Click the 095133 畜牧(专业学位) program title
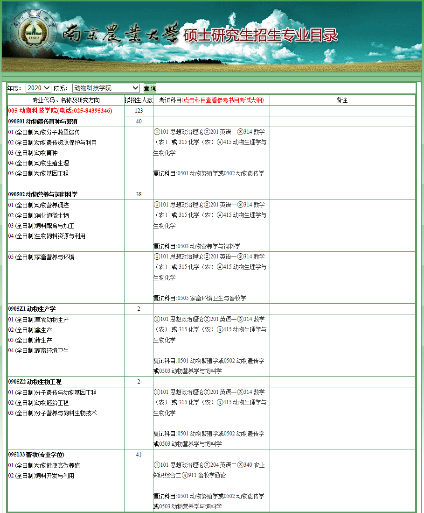 pos(36,455)
